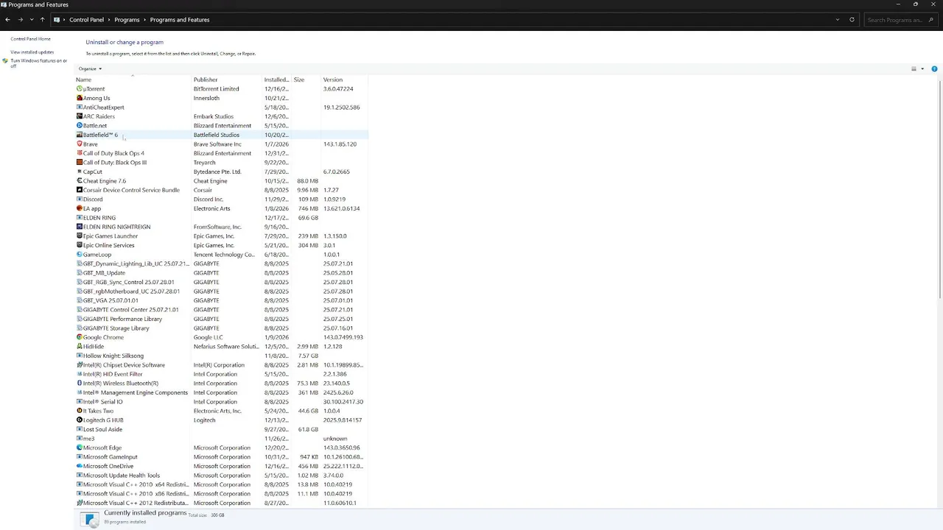Expand chevron after Control Panel breadcrumb

point(109,20)
